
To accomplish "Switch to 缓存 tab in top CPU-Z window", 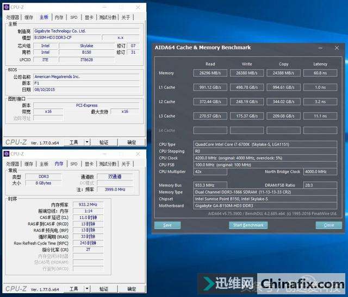I will click(29, 17).
